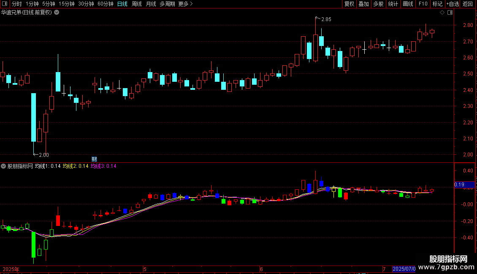This screenshot has height=274, width=477.
Task: Click the 2.30 price axis label
Action: pos(468,106)
